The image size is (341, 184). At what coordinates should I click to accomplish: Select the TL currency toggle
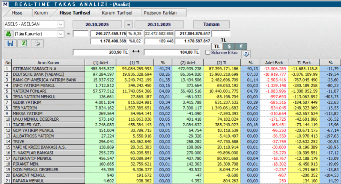coord(217,46)
